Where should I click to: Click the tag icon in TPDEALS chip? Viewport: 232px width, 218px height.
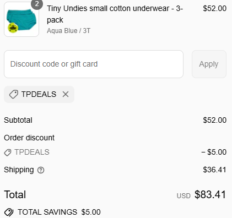(x=14, y=94)
